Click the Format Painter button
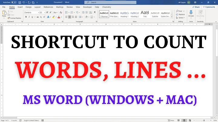 pyautogui.click(x=14, y=18)
